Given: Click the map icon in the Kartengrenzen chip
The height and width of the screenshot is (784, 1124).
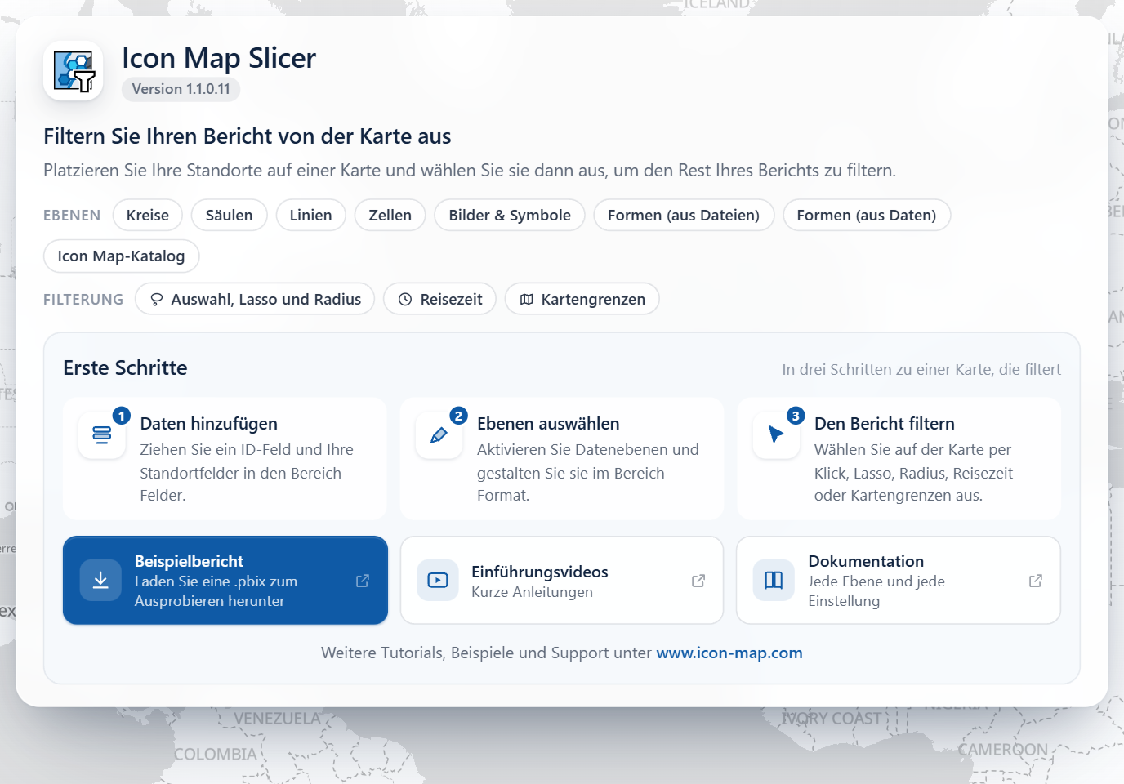Looking at the screenshot, I should 527,300.
